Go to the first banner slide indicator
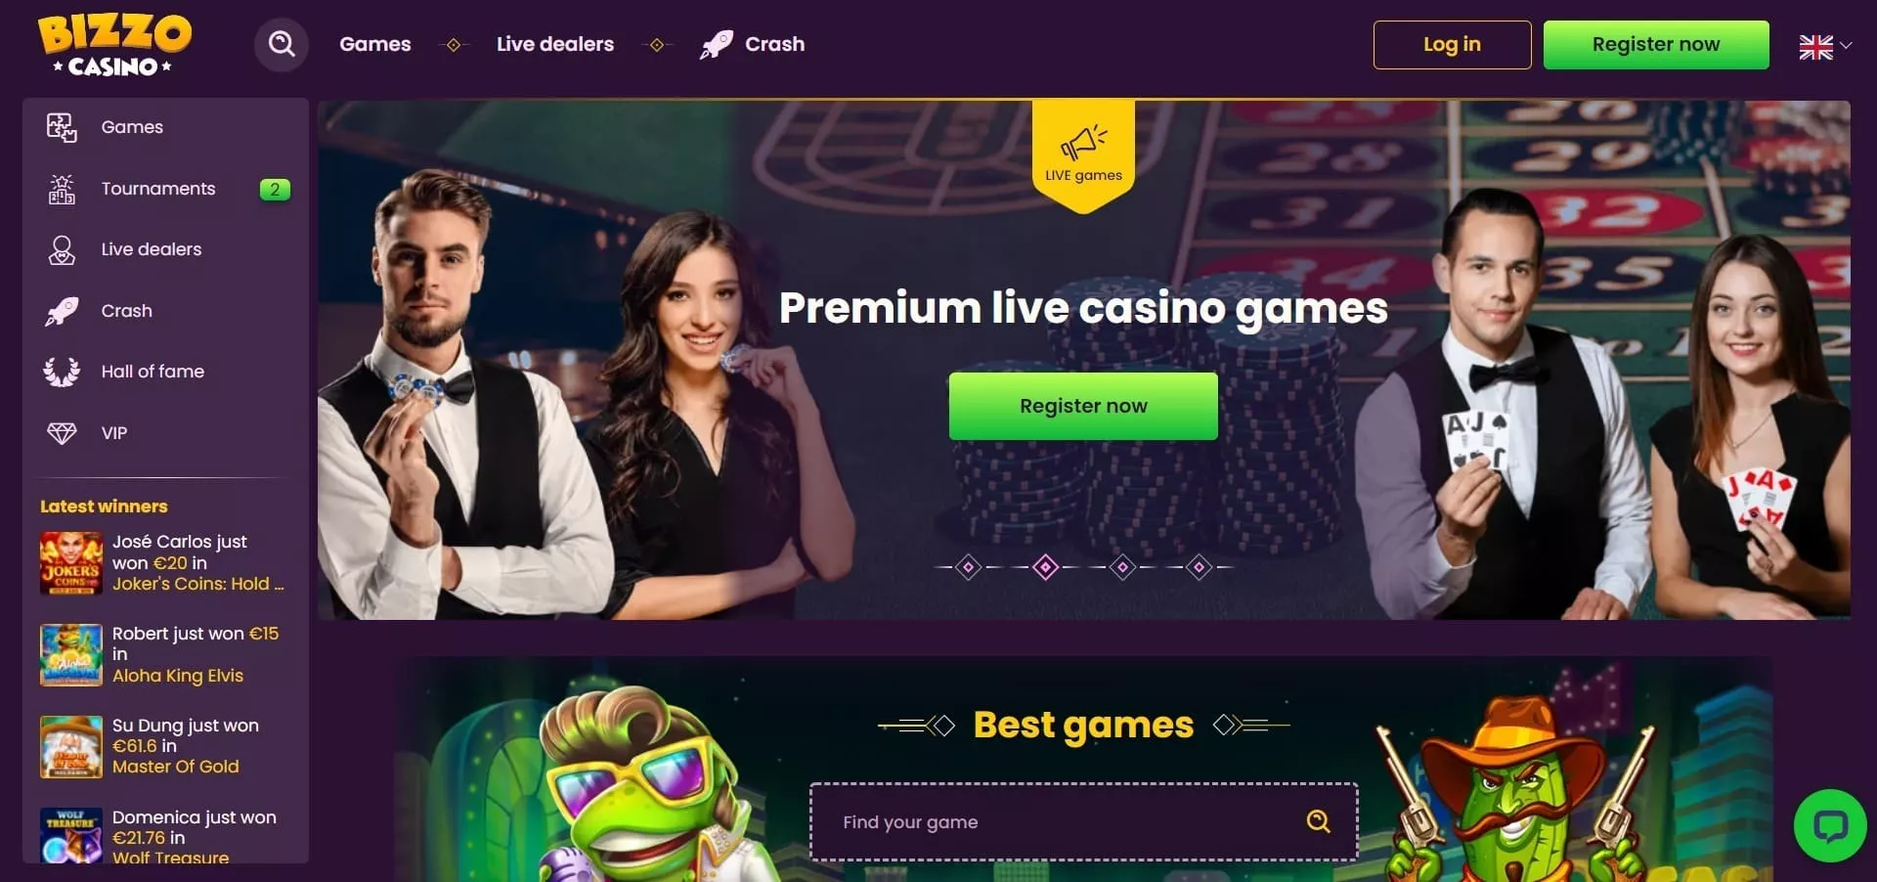Image resolution: width=1877 pixels, height=882 pixels. 968,567
